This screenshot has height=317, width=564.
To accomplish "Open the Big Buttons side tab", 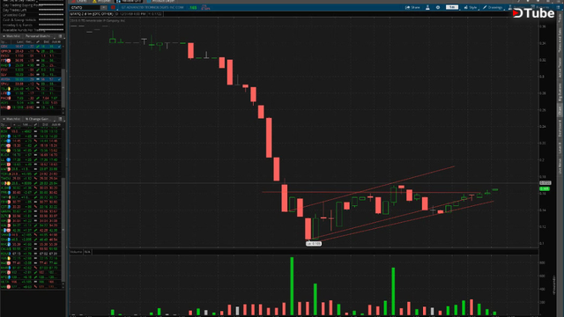I will click(560, 92).
